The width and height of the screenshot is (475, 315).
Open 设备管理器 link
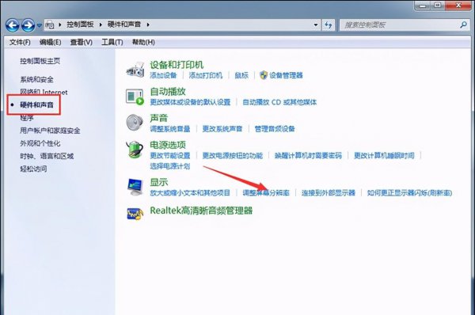[286, 75]
